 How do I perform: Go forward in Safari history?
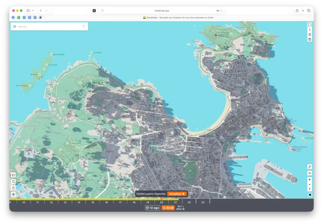46,10
